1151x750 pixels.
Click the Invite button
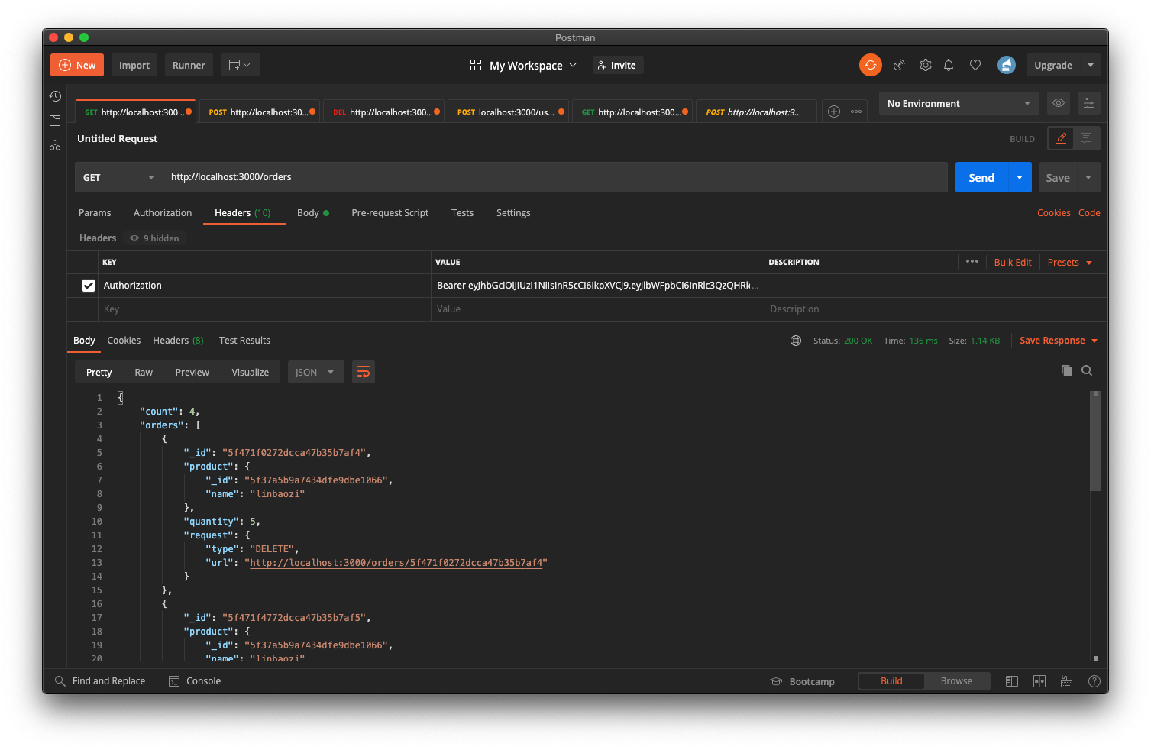click(x=618, y=65)
